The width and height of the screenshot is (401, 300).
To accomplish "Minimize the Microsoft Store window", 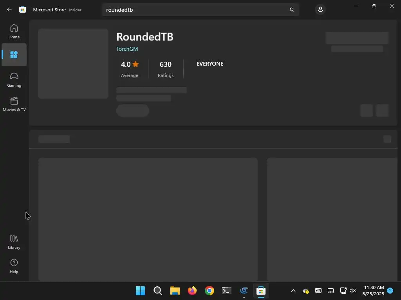I will pos(356,6).
